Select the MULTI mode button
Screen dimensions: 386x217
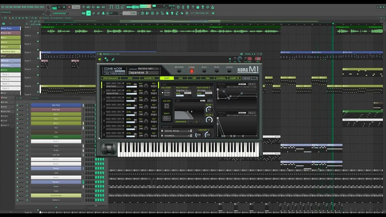tap(204, 71)
